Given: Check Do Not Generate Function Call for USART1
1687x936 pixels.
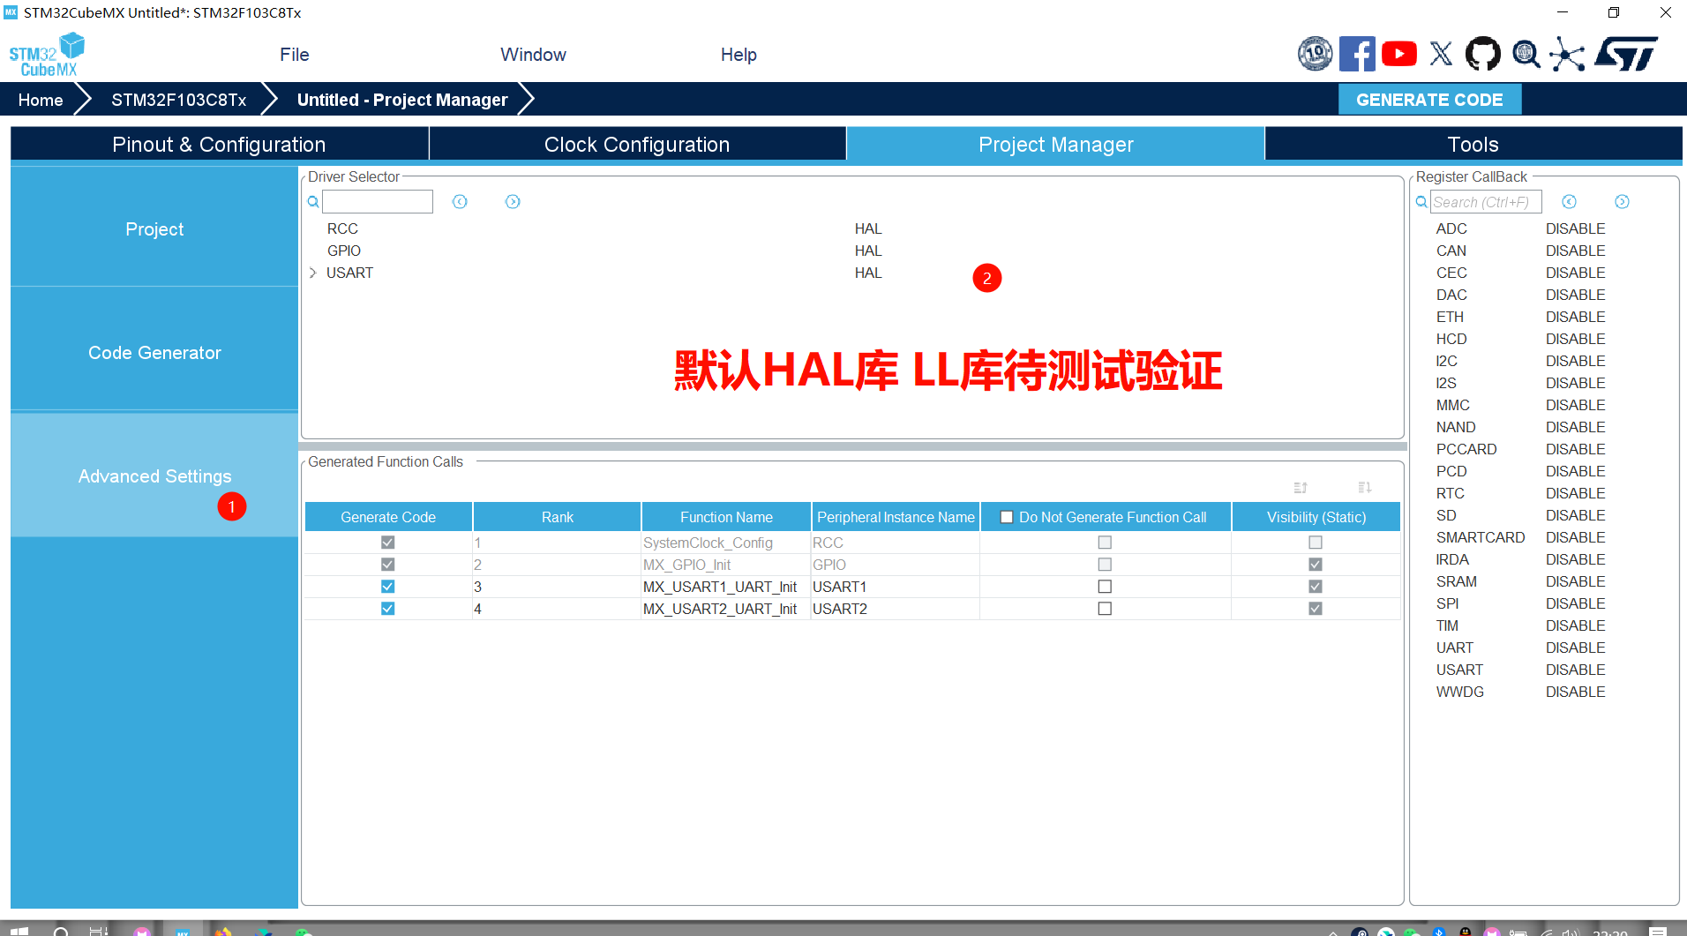Looking at the screenshot, I should [1105, 587].
